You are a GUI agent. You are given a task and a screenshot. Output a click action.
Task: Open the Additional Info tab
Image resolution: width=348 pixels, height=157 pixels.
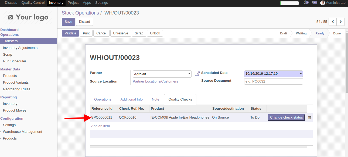point(131,99)
